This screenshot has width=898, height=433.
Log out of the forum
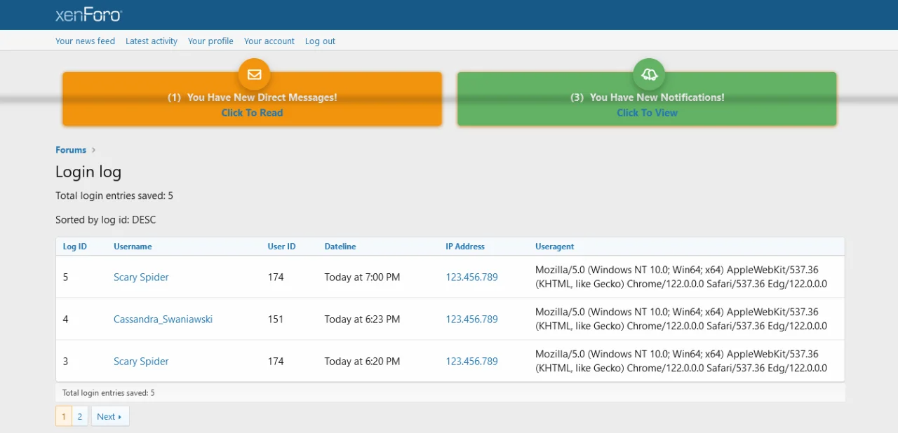[320, 41]
